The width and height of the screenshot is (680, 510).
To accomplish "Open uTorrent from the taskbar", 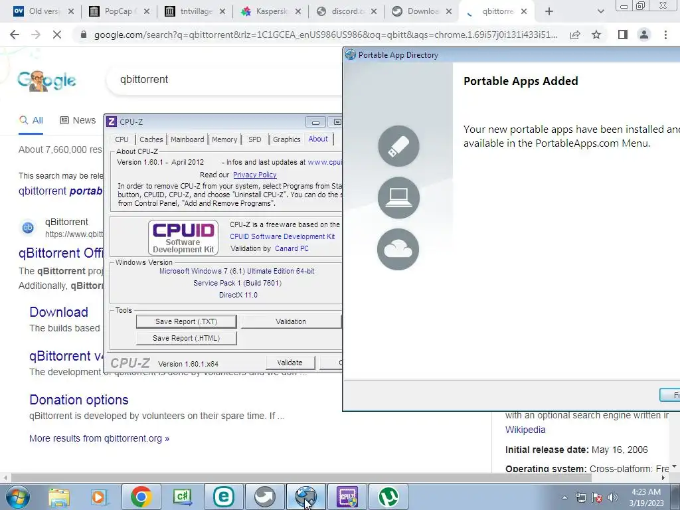I will 388,497.
